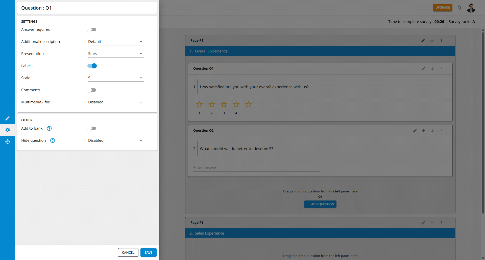Select the third star rating
Viewport: 485px width, 260px height.
[224, 104]
